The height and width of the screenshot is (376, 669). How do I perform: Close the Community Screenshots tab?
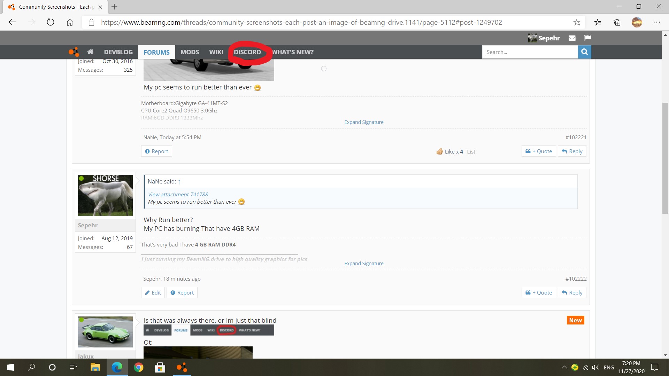pos(100,7)
